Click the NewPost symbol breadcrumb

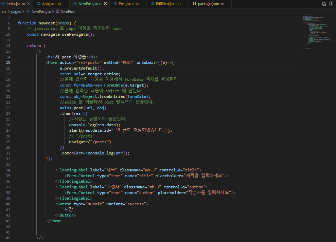pos(68,12)
